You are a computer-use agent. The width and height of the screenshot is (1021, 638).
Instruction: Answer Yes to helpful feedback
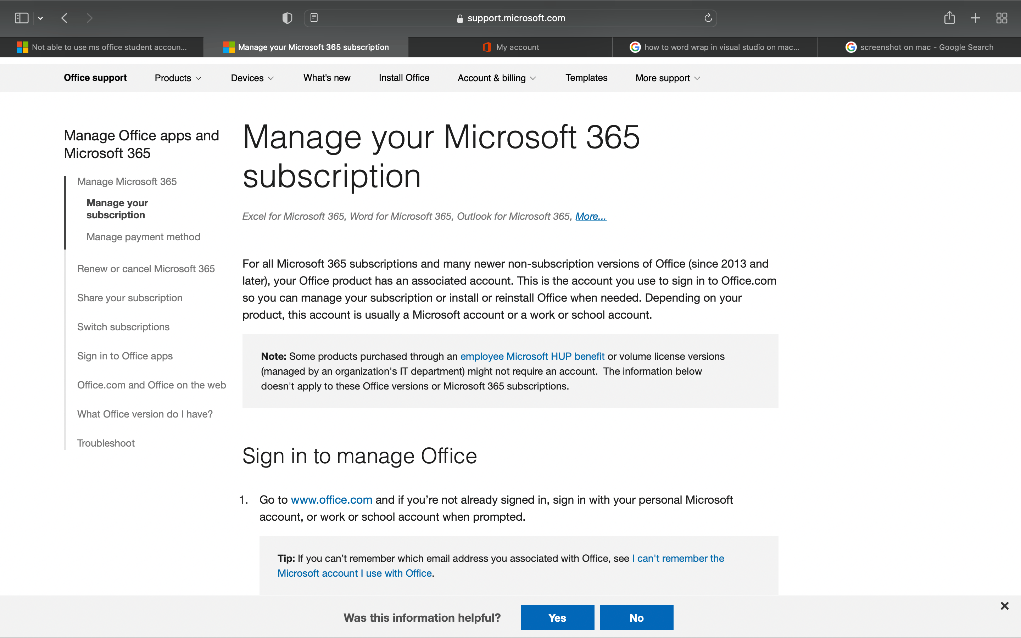pos(557,618)
